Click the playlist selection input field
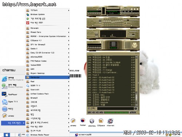The width and height of the screenshot is (182, 137). click(115, 108)
